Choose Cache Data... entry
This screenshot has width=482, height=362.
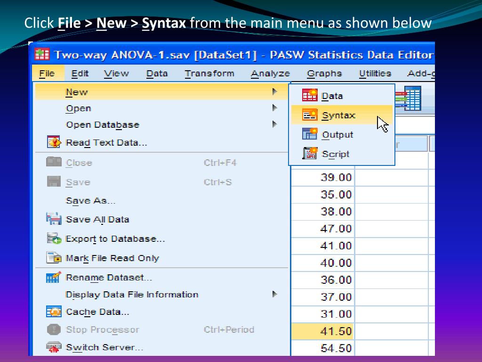click(162, 312)
